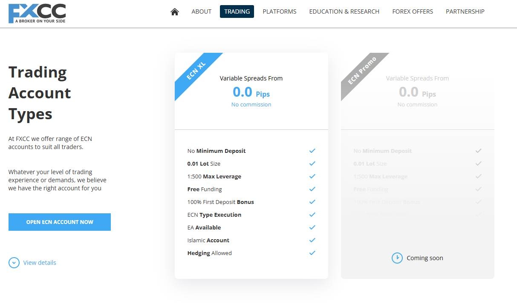Click No commission under ECN XL

pos(251,104)
